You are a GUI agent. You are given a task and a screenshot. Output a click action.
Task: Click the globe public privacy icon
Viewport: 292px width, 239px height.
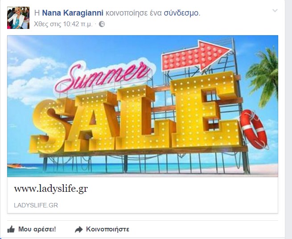tap(102, 24)
